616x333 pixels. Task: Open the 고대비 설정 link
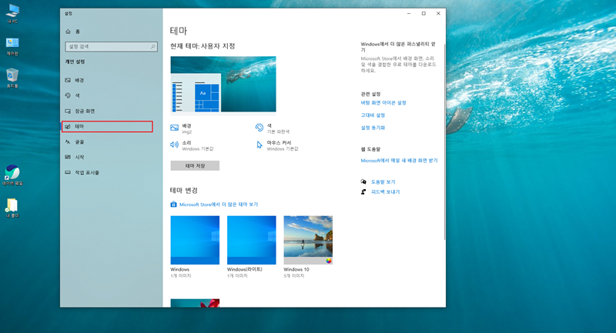coord(373,115)
